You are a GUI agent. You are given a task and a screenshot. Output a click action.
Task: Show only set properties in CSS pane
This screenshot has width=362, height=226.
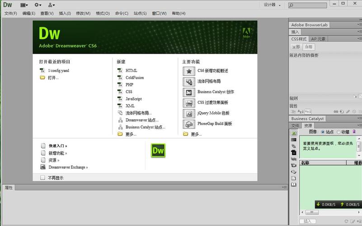coord(308,112)
